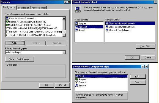Viewport: 159px width, 103px height.
Task: Close the Select Network Component Type dialog
Action: tap(146, 66)
